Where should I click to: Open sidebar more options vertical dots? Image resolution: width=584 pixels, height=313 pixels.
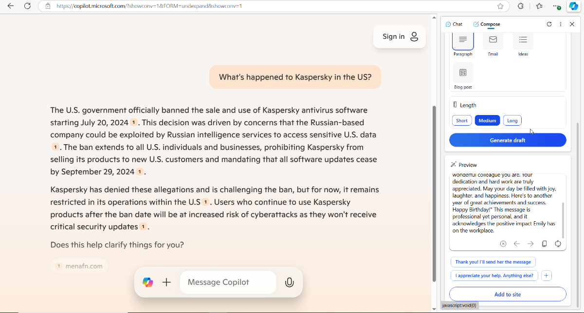[x=561, y=24]
